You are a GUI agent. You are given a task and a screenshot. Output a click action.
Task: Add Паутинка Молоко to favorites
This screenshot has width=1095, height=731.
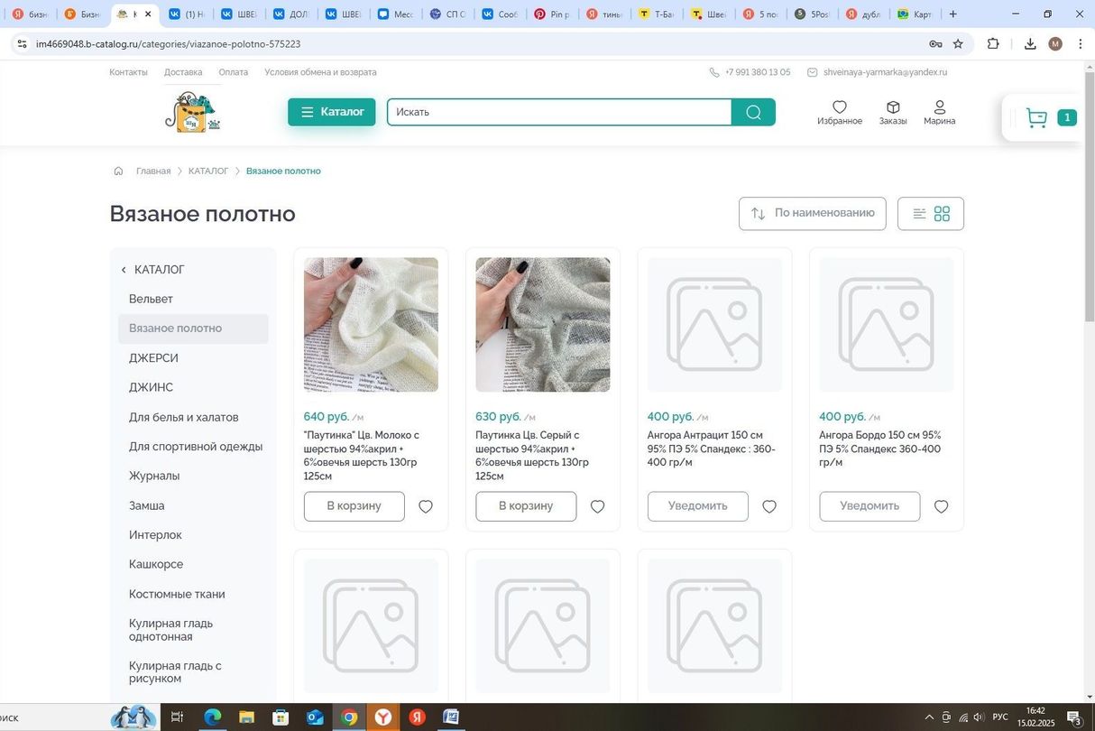point(426,506)
